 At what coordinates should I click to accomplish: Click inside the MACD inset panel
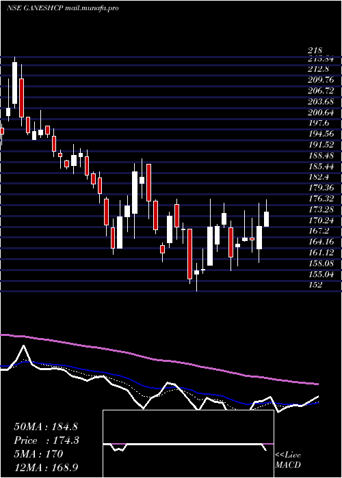(188, 444)
